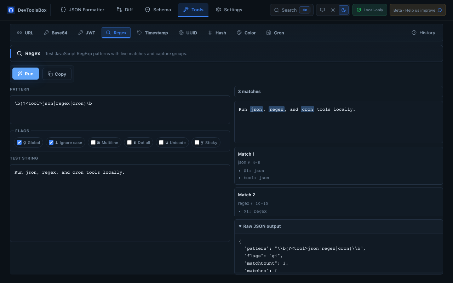453x283 pixels.
Task: Open the JSON Formatter tab
Action: pyautogui.click(x=82, y=10)
